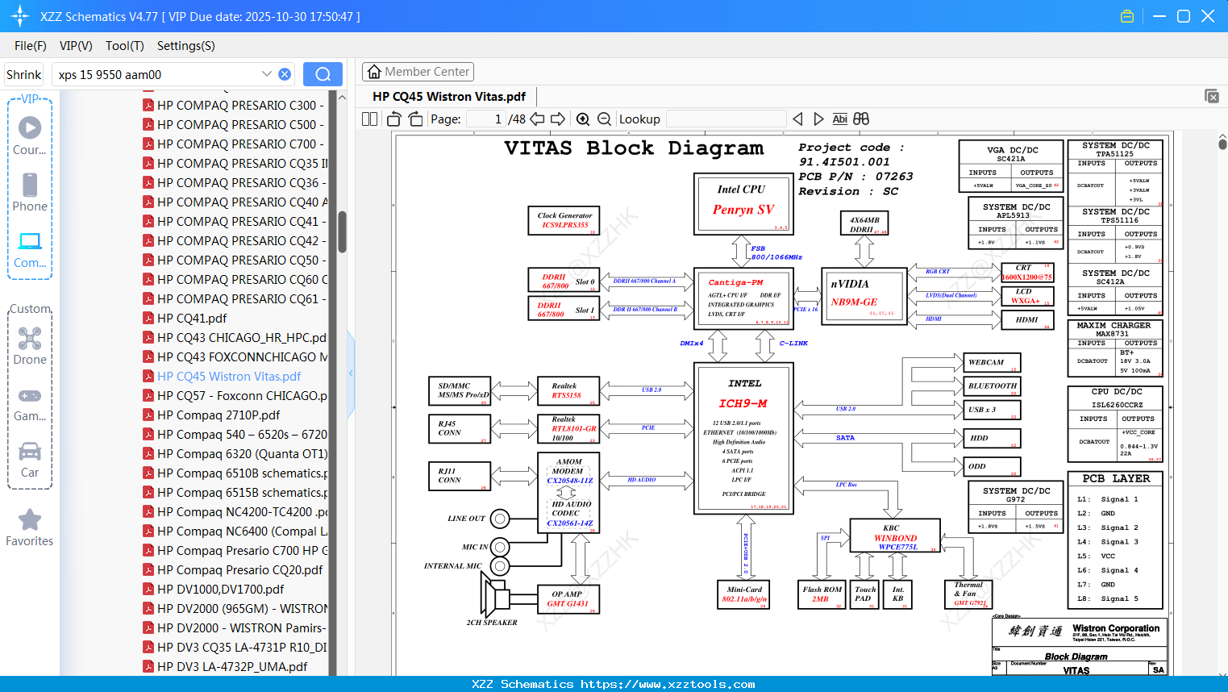This screenshot has height=692, width=1228.
Task: Click the XZZ Schematics website link in footer
Action: pos(614,684)
